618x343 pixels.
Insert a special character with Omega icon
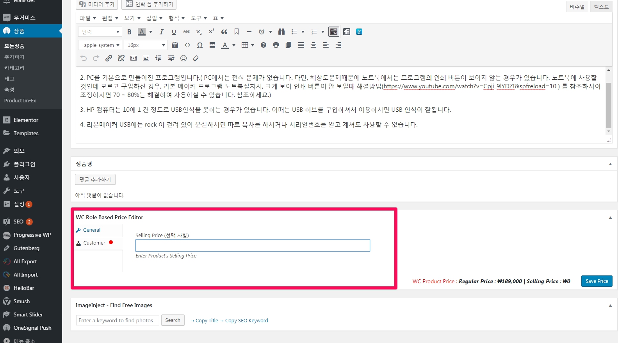point(200,45)
